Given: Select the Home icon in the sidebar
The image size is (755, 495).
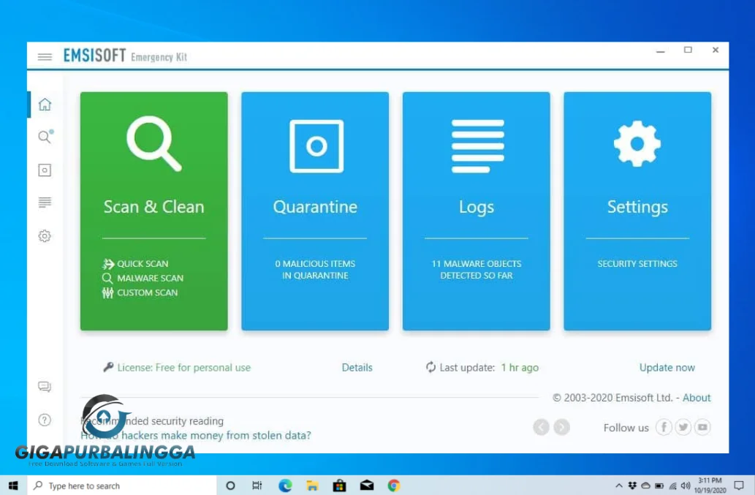Looking at the screenshot, I should [x=45, y=104].
